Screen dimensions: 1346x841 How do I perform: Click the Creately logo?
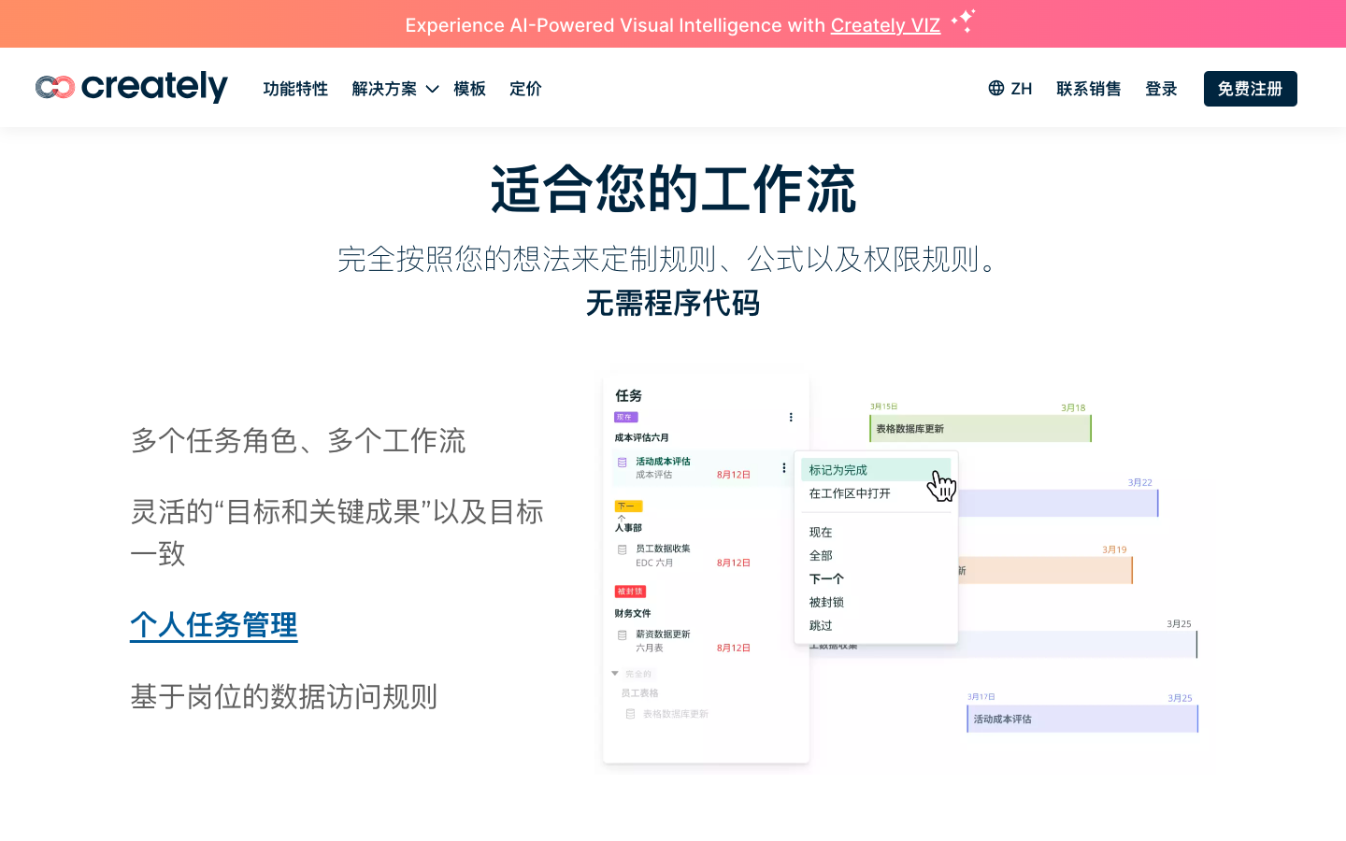coord(132,88)
